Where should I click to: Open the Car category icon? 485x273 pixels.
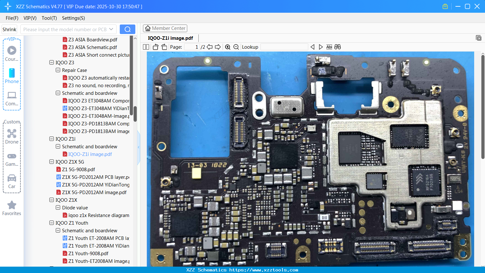point(12,178)
